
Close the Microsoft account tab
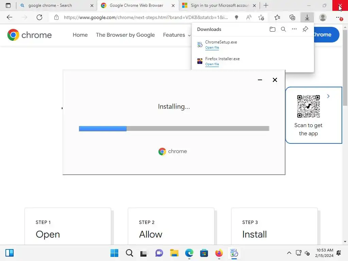click(255, 5)
